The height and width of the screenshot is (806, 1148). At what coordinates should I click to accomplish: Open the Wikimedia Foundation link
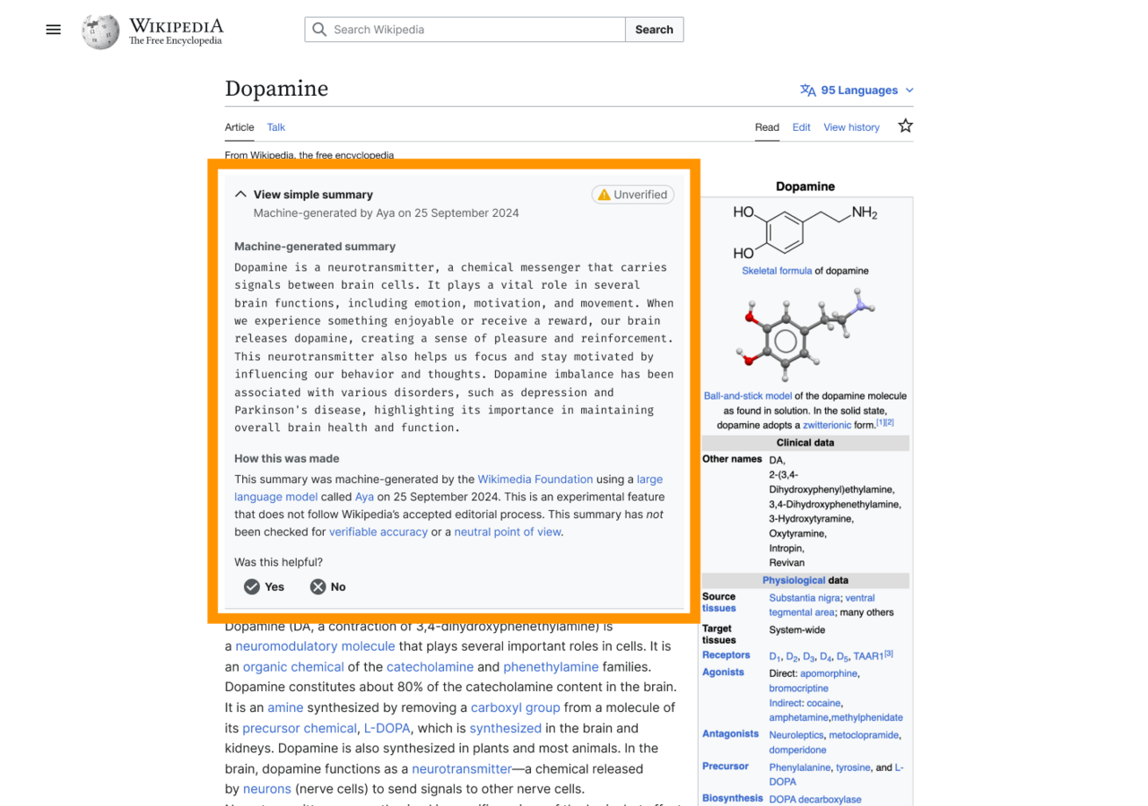pyautogui.click(x=535, y=479)
